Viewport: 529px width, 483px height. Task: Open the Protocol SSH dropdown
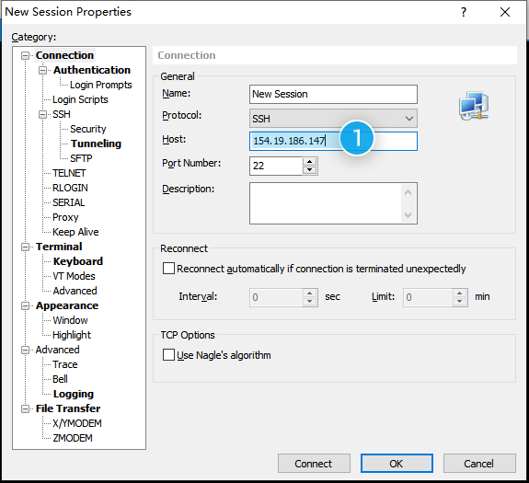[333, 119]
